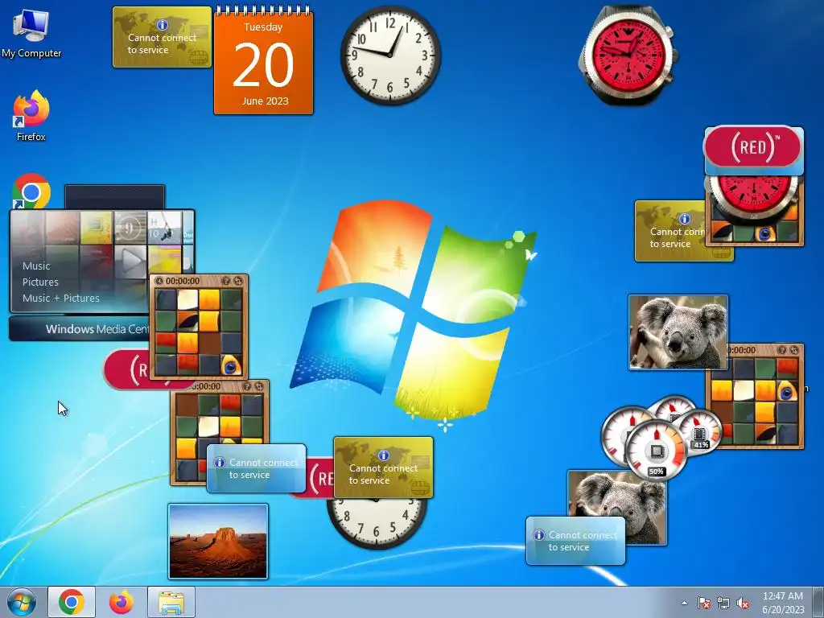Open the Action Center flag tray icon
Viewport: 824px width, 618px height.
(x=703, y=603)
